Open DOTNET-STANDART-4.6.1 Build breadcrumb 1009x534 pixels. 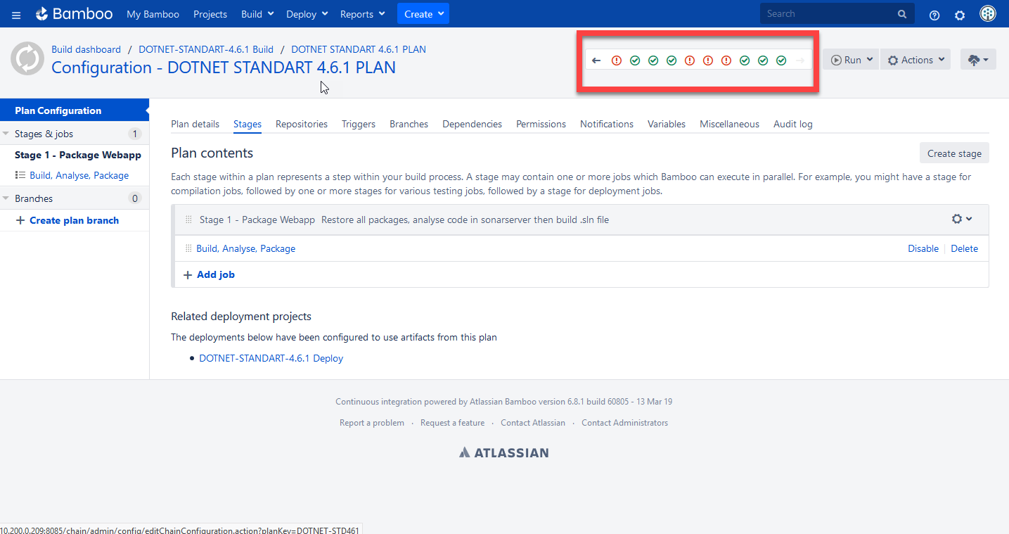click(x=206, y=49)
